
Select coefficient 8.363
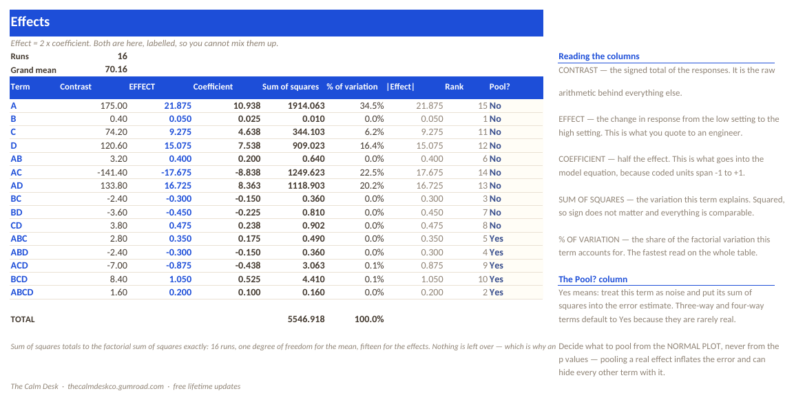tap(249, 186)
